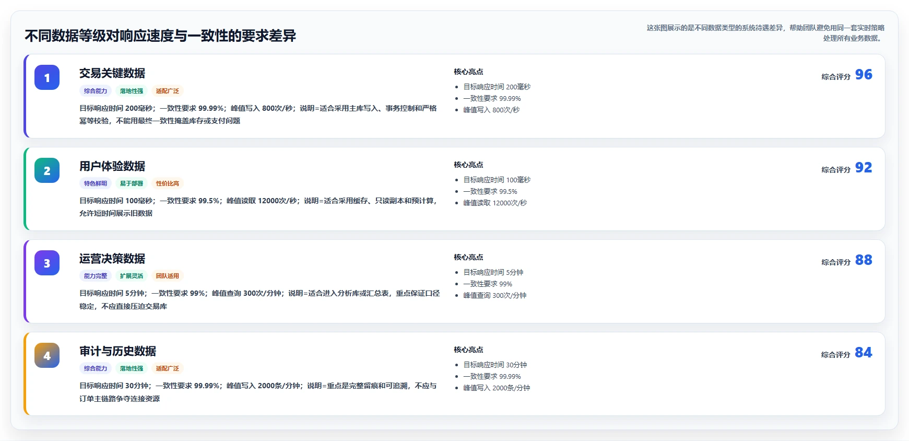Click bullet 峰值写入 2000条/分钟
Viewport: 909px width, 441px height.
(497, 388)
